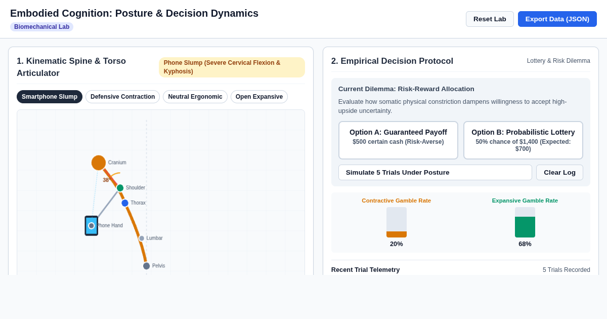This screenshot has width=607, height=319.
Task: Select the Smartphone Slump posture preset
Action: [x=50, y=97]
